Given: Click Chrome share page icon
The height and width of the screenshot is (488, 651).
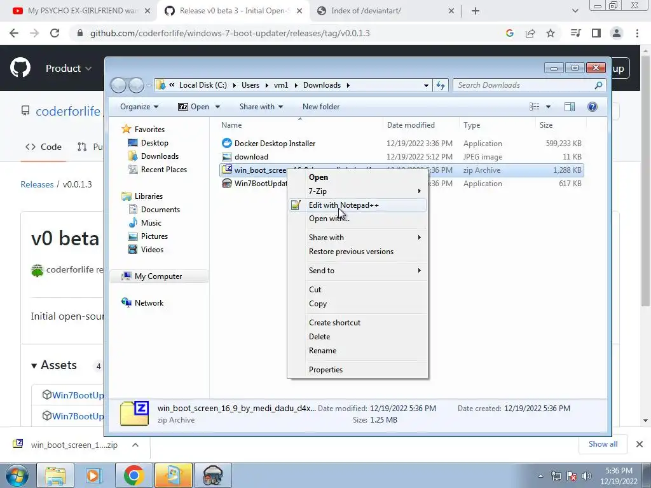Looking at the screenshot, I should (x=530, y=33).
